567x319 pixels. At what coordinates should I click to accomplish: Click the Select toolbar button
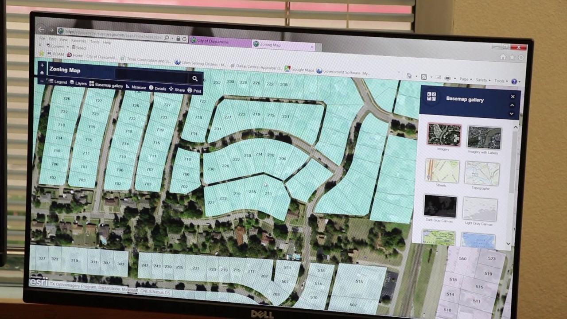coord(79,47)
